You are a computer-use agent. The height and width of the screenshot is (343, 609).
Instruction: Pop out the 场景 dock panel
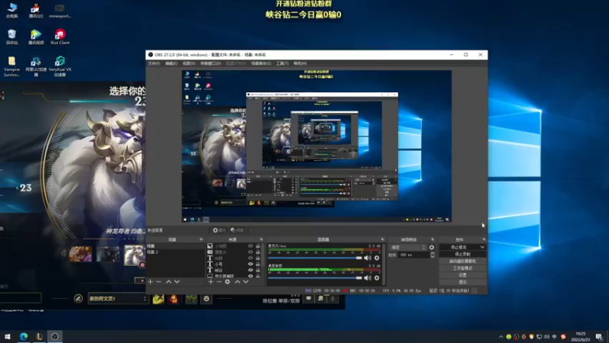click(201, 239)
